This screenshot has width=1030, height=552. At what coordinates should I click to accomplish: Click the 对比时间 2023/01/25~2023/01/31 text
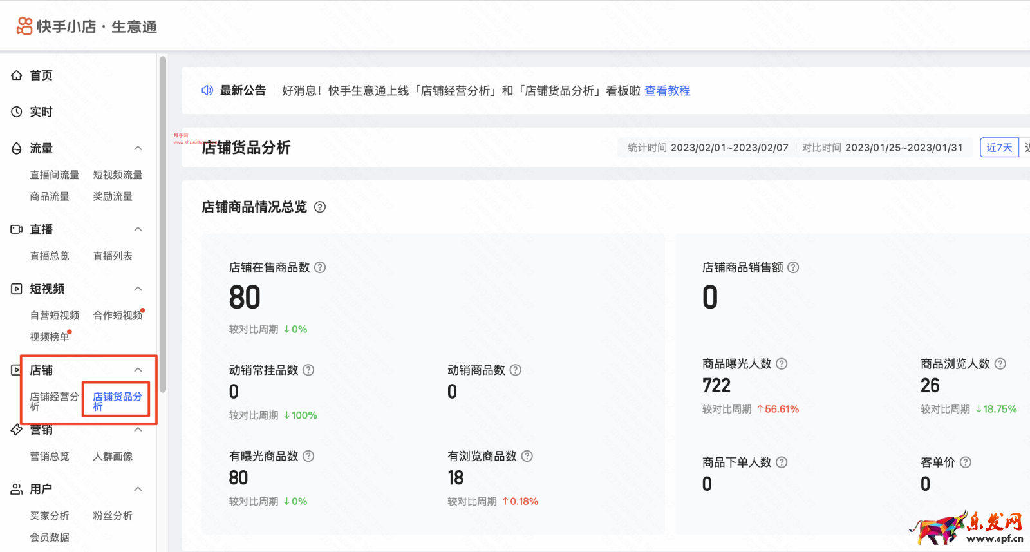883,148
